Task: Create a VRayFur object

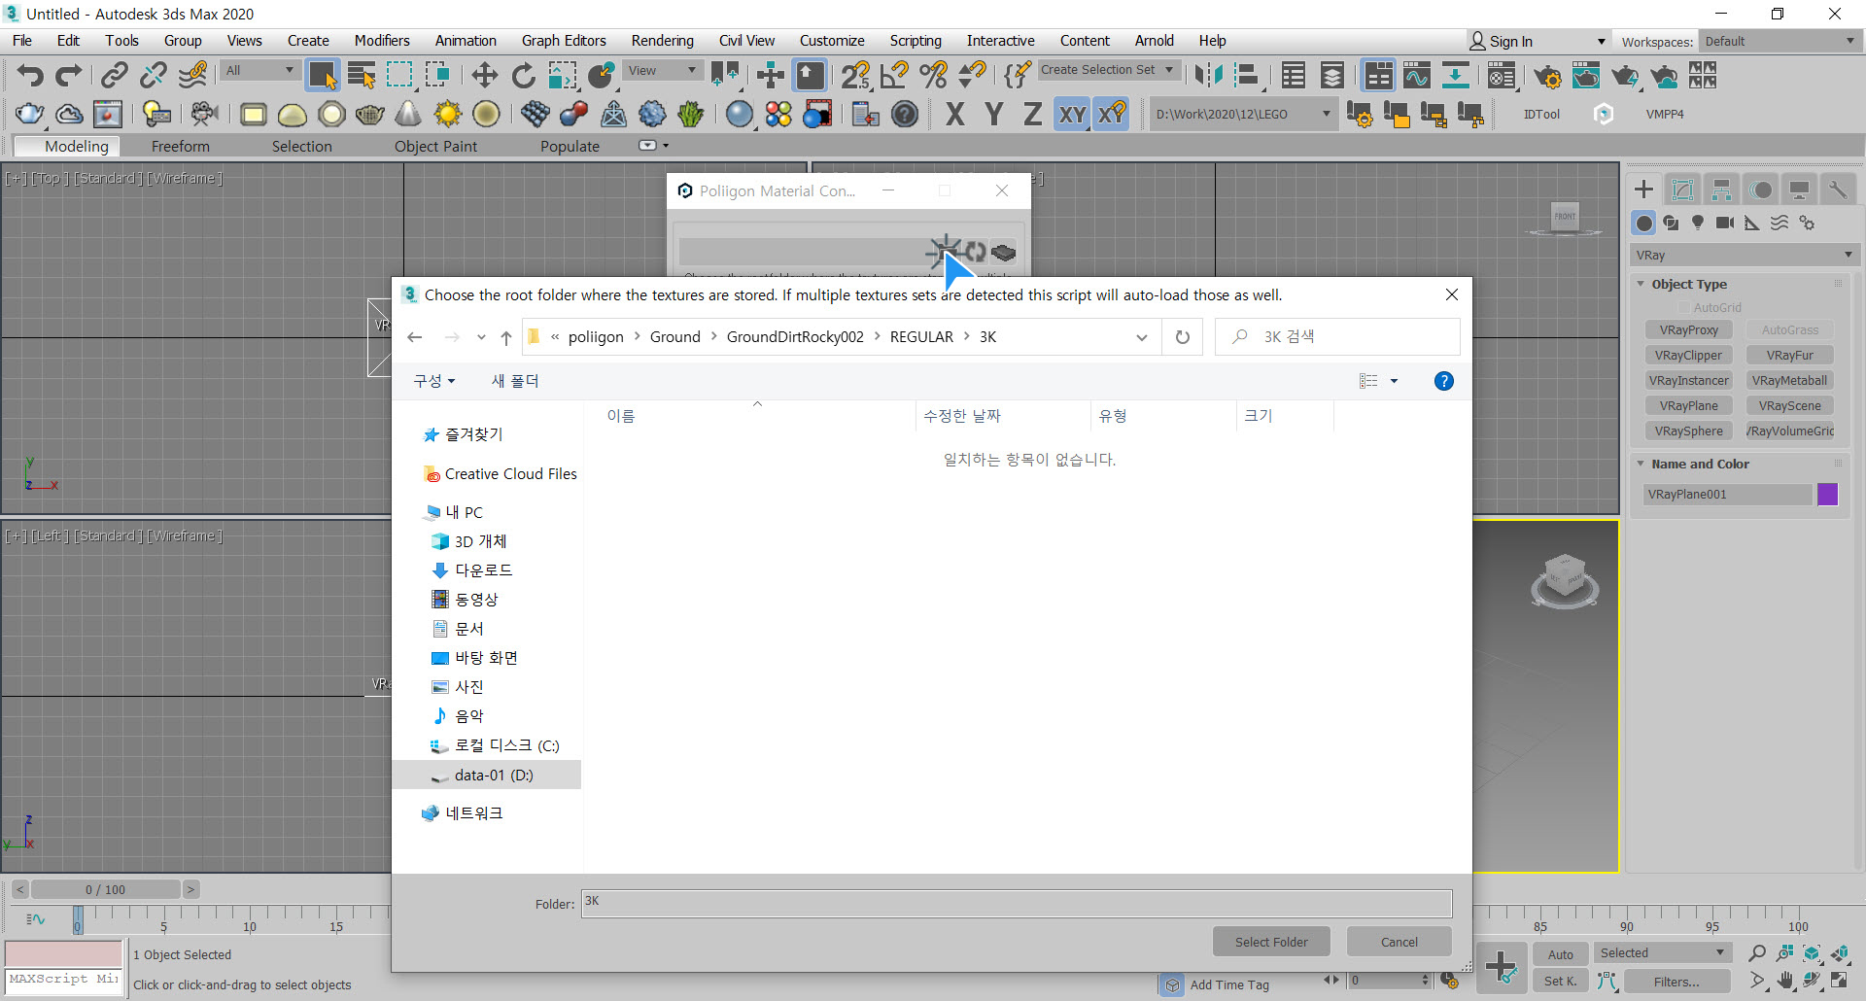Action: (x=1790, y=356)
